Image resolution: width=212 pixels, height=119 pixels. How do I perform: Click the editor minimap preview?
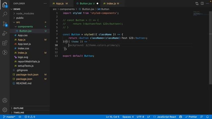201,14
